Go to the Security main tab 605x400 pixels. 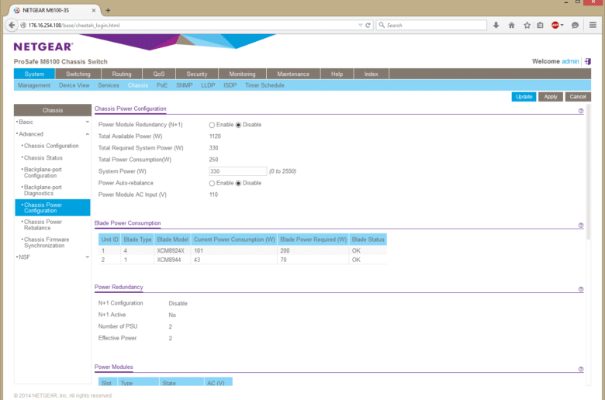point(197,74)
